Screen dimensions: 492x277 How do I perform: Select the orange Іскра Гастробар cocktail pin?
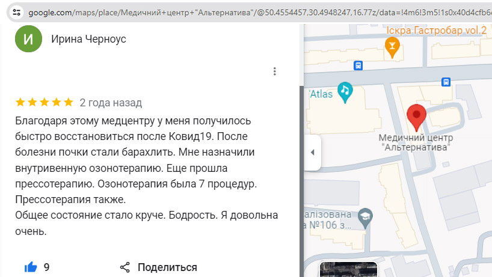pyautogui.click(x=393, y=46)
